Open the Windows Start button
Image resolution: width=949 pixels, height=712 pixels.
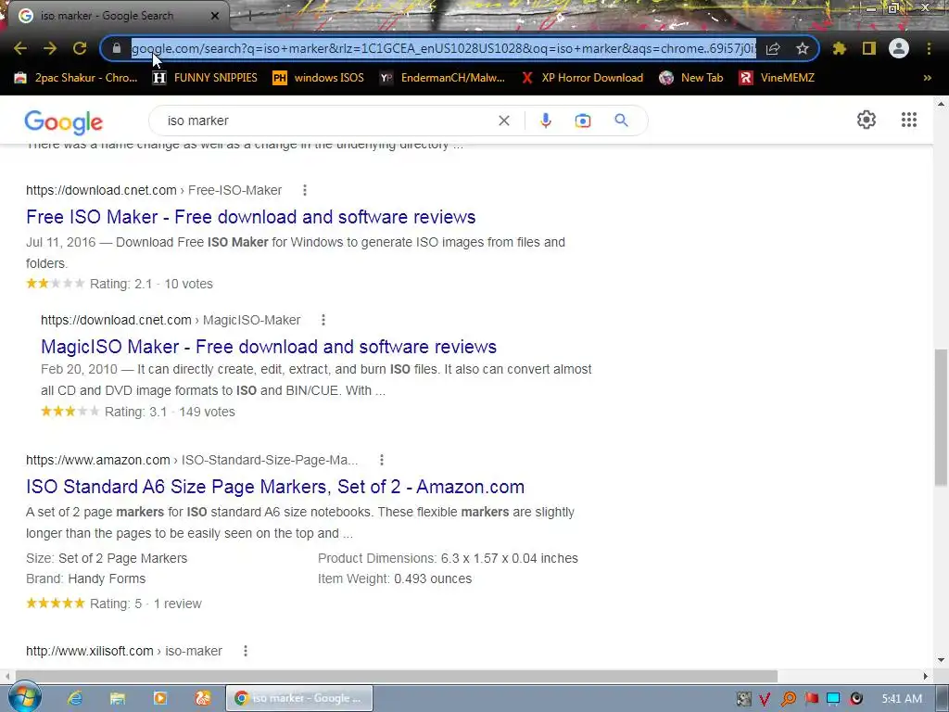(24, 698)
